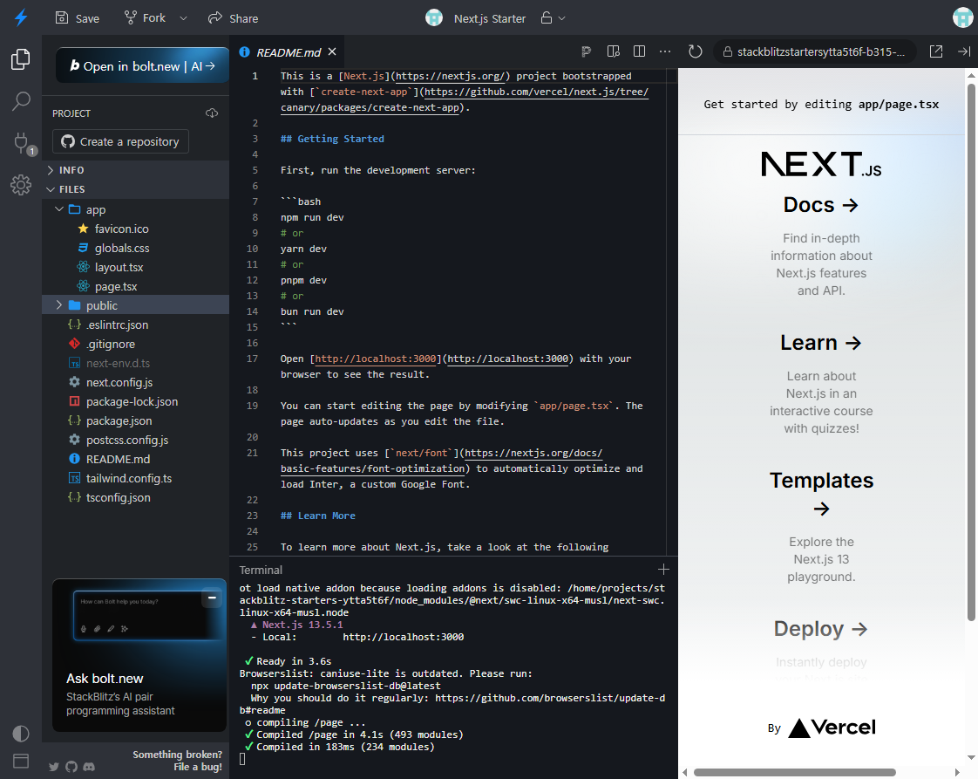Viewport: 978px width, 779px height.
Task: Close the README.md tab
Action: point(332,51)
